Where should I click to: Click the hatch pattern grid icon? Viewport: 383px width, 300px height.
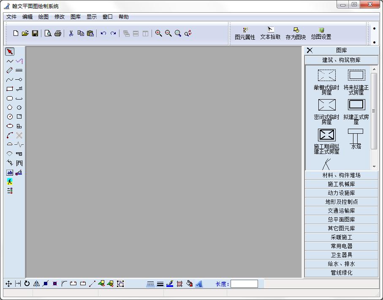point(179,284)
